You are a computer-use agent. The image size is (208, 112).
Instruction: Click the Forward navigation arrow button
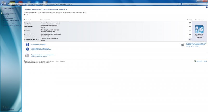(4, 4)
